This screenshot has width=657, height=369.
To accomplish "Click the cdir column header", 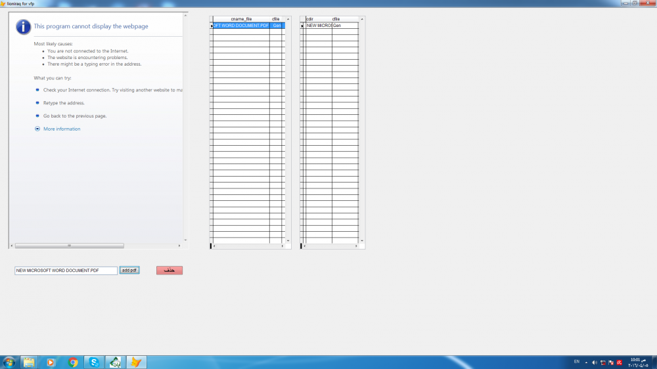I will (x=319, y=19).
